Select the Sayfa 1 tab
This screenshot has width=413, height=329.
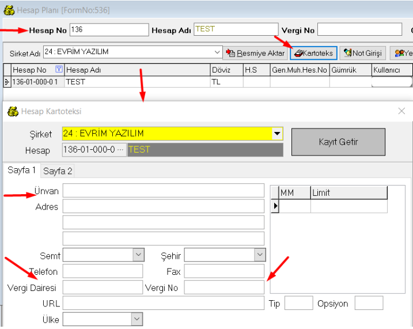21,171
